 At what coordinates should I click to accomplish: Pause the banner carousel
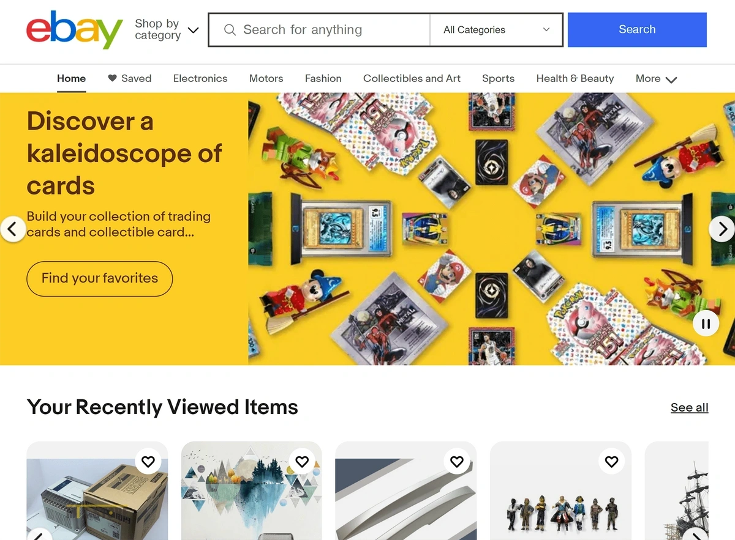[706, 324]
